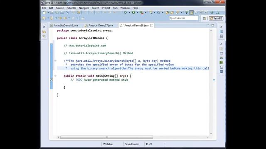Open the Window menu
The width and height of the screenshot is (266, 149).
[125, 8]
